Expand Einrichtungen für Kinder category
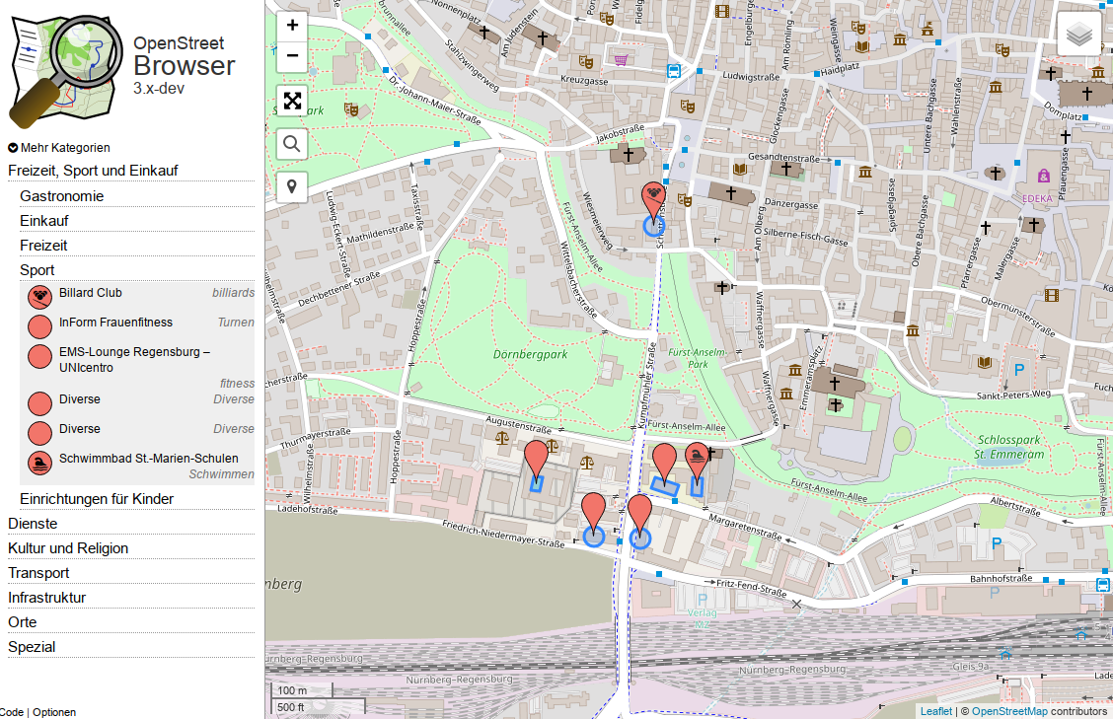The height and width of the screenshot is (719, 1113). (x=97, y=499)
